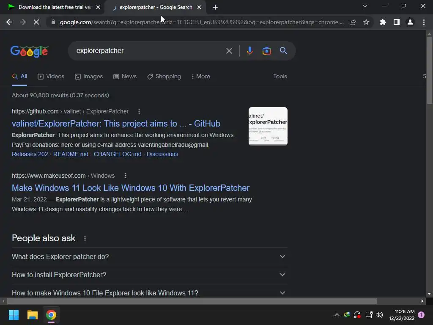Open the Releases 202 sublink
This screenshot has width=433, height=325.
30,154
